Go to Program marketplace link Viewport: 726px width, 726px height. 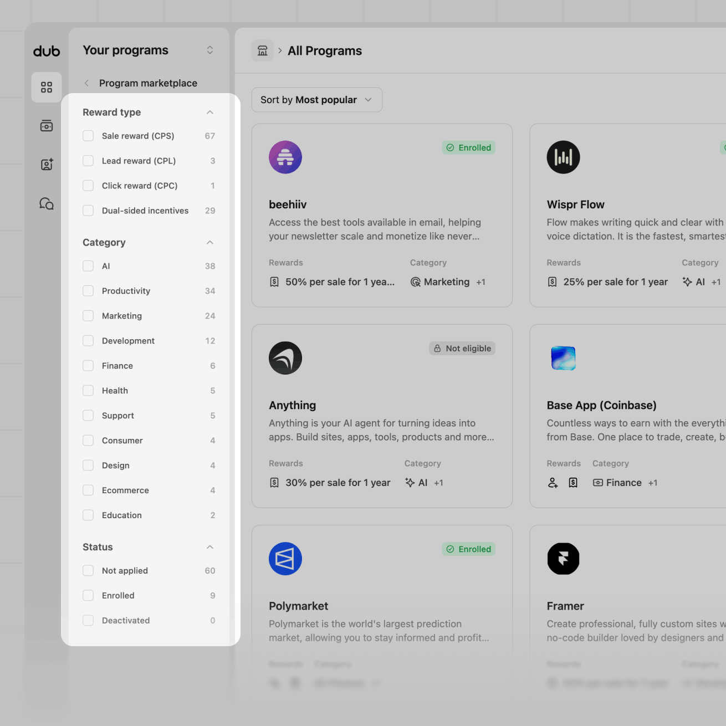(x=148, y=83)
